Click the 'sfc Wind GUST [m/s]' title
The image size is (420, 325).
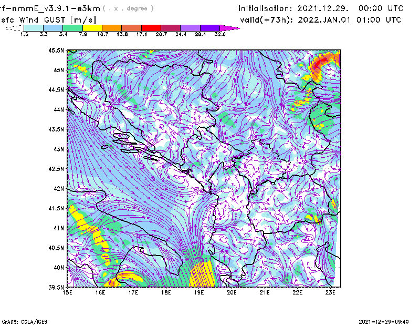[49, 20]
